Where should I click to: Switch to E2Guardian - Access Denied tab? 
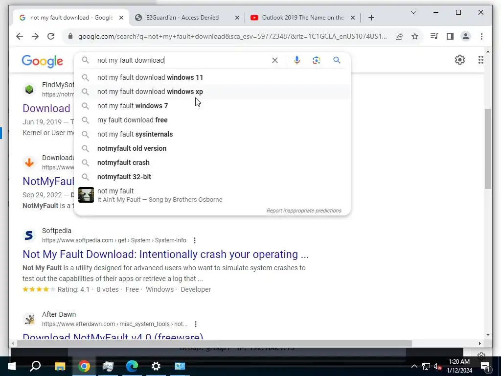tap(182, 18)
